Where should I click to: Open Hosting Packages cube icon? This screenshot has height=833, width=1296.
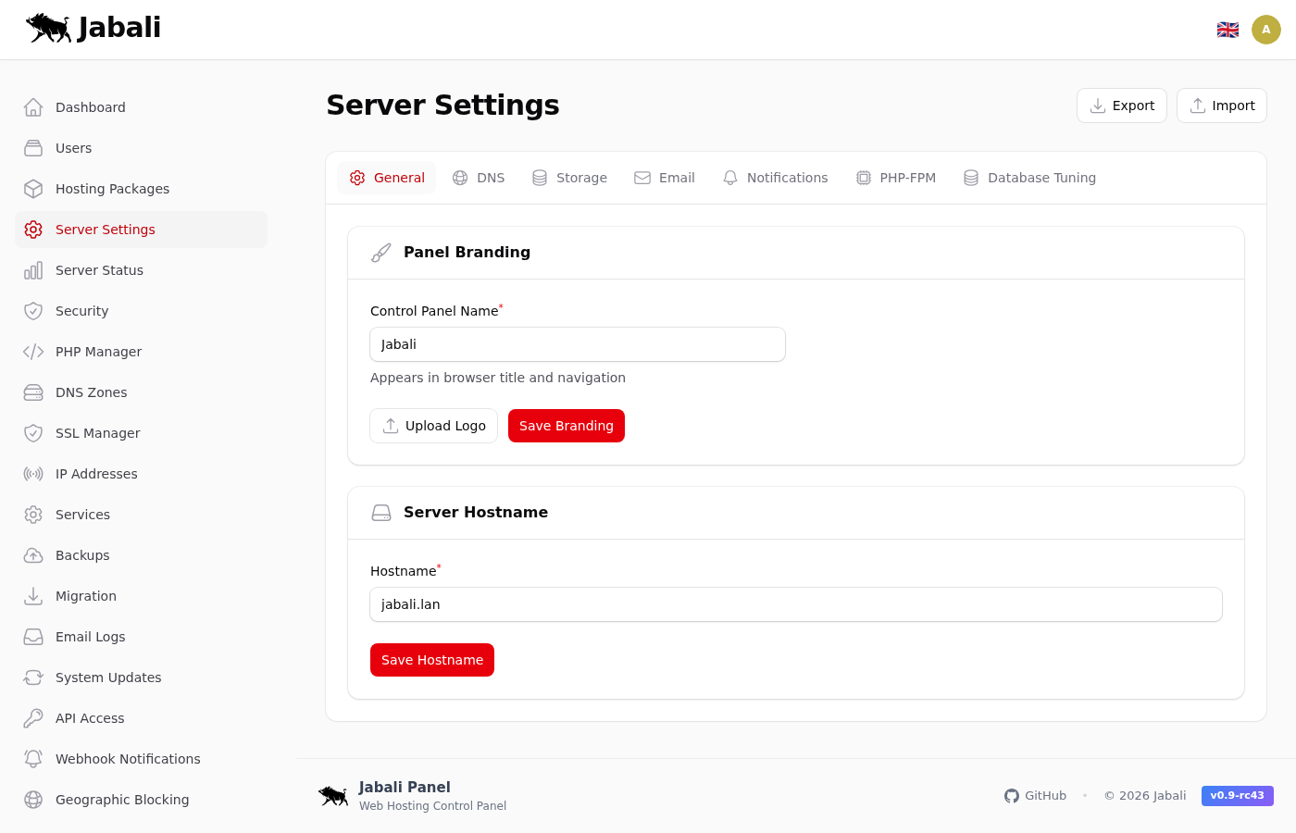click(x=33, y=189)
